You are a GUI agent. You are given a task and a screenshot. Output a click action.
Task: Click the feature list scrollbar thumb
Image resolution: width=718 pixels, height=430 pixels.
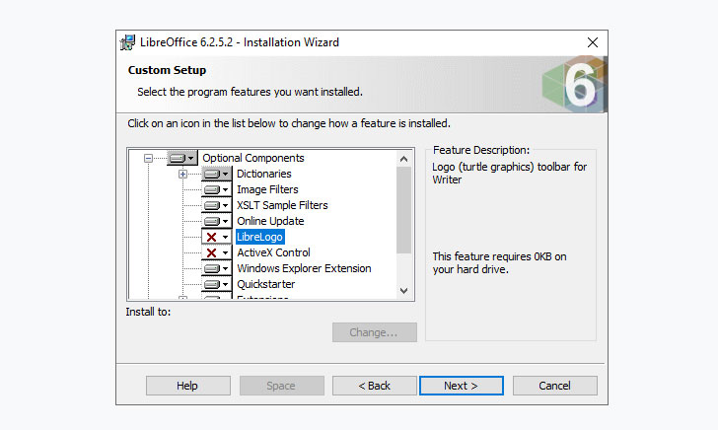click(404, 210)
